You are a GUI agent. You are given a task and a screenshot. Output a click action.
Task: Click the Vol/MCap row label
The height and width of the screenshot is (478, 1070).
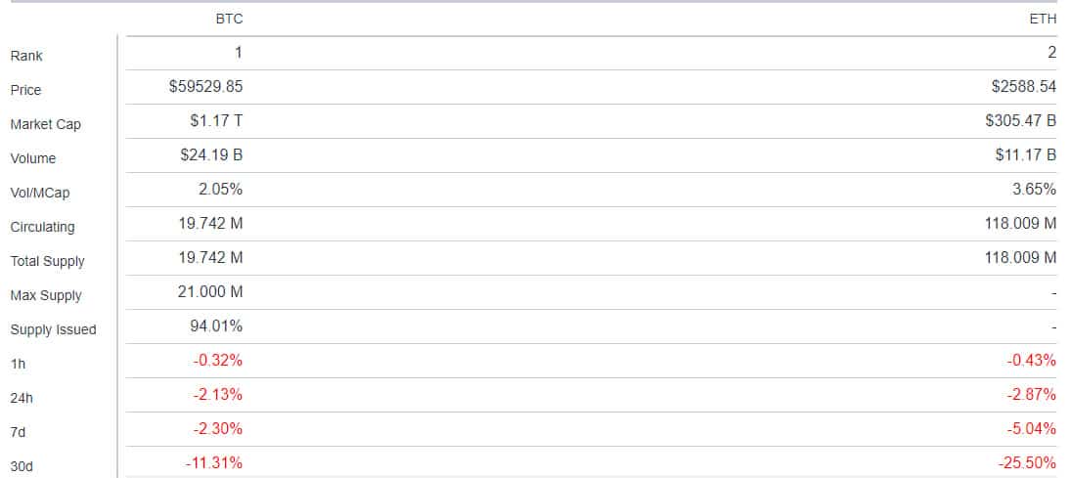[39, 193]
